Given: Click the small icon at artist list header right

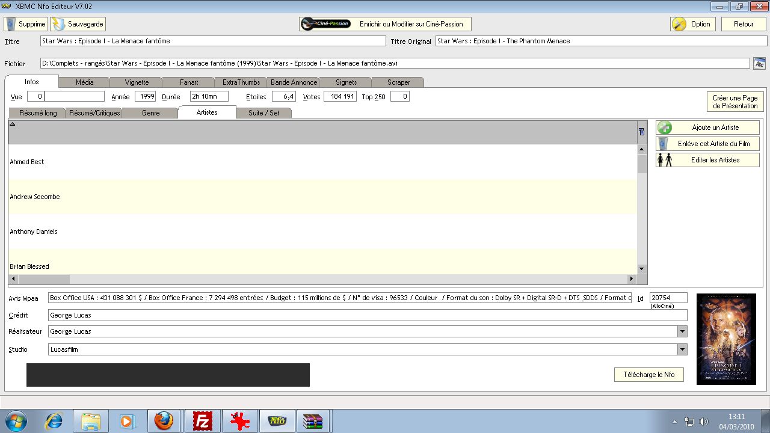Looking at the screenshot, I should (x=642, y=132).
